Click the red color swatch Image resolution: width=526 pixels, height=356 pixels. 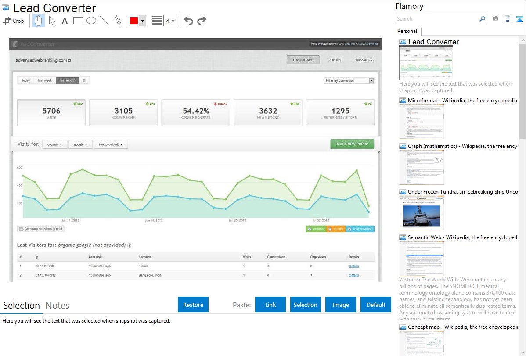pyautogui.click(x=134, y=21)
